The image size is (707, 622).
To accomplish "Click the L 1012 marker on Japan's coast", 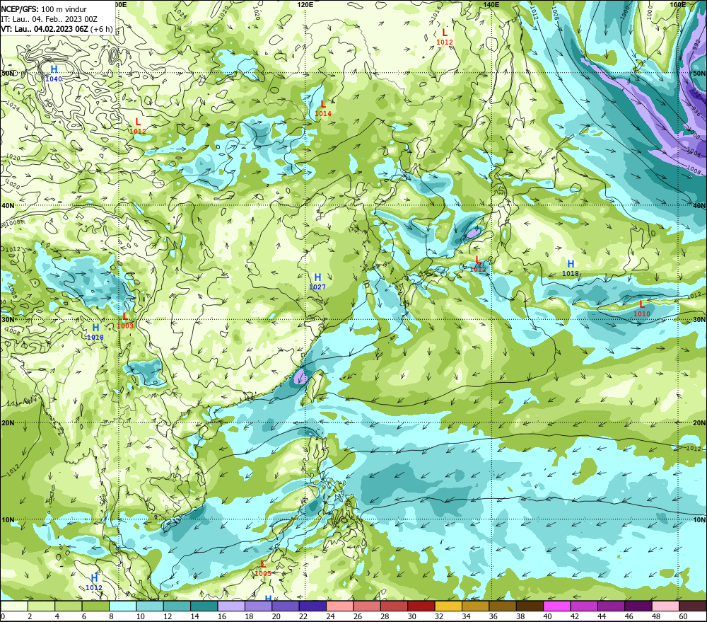I will [478, 264].
